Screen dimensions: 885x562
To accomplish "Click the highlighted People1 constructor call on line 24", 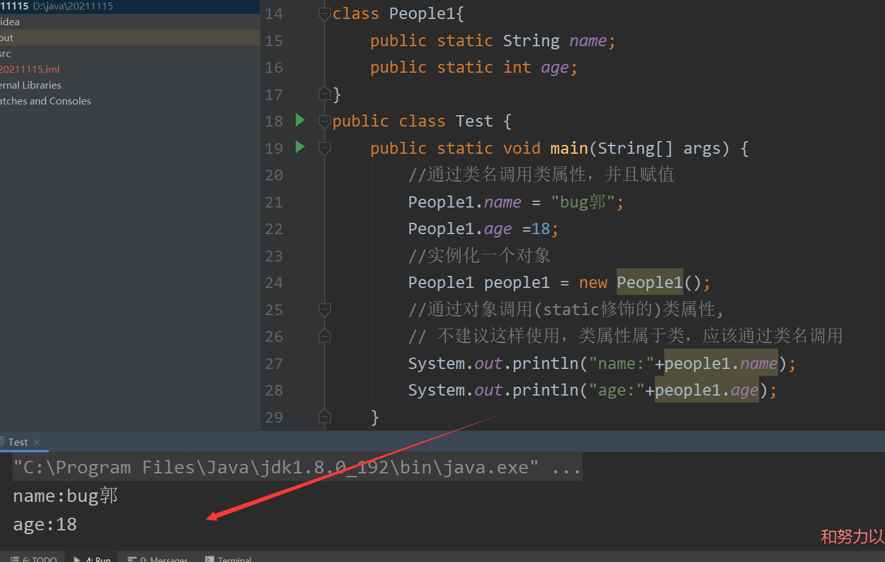I will pyautogui.click(x=650, y=282).
